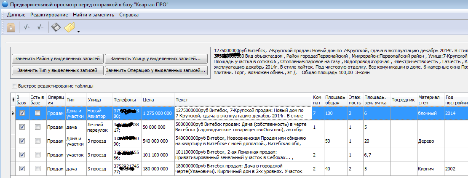Screen dimensions: 468x178
Task: Open the 'Данные' menu
Action: (16, 15)
